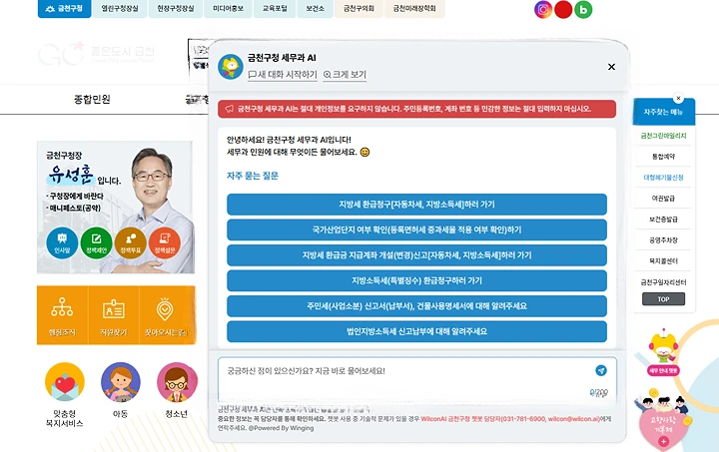Click the paper-plane send icon in chat
This screenshot has height=452, width=719.
601,370
